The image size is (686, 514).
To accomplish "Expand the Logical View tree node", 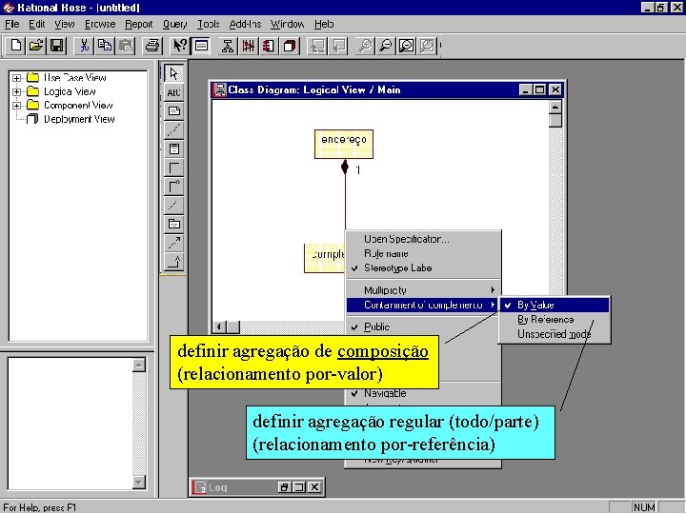I will (x=16, y=91).
